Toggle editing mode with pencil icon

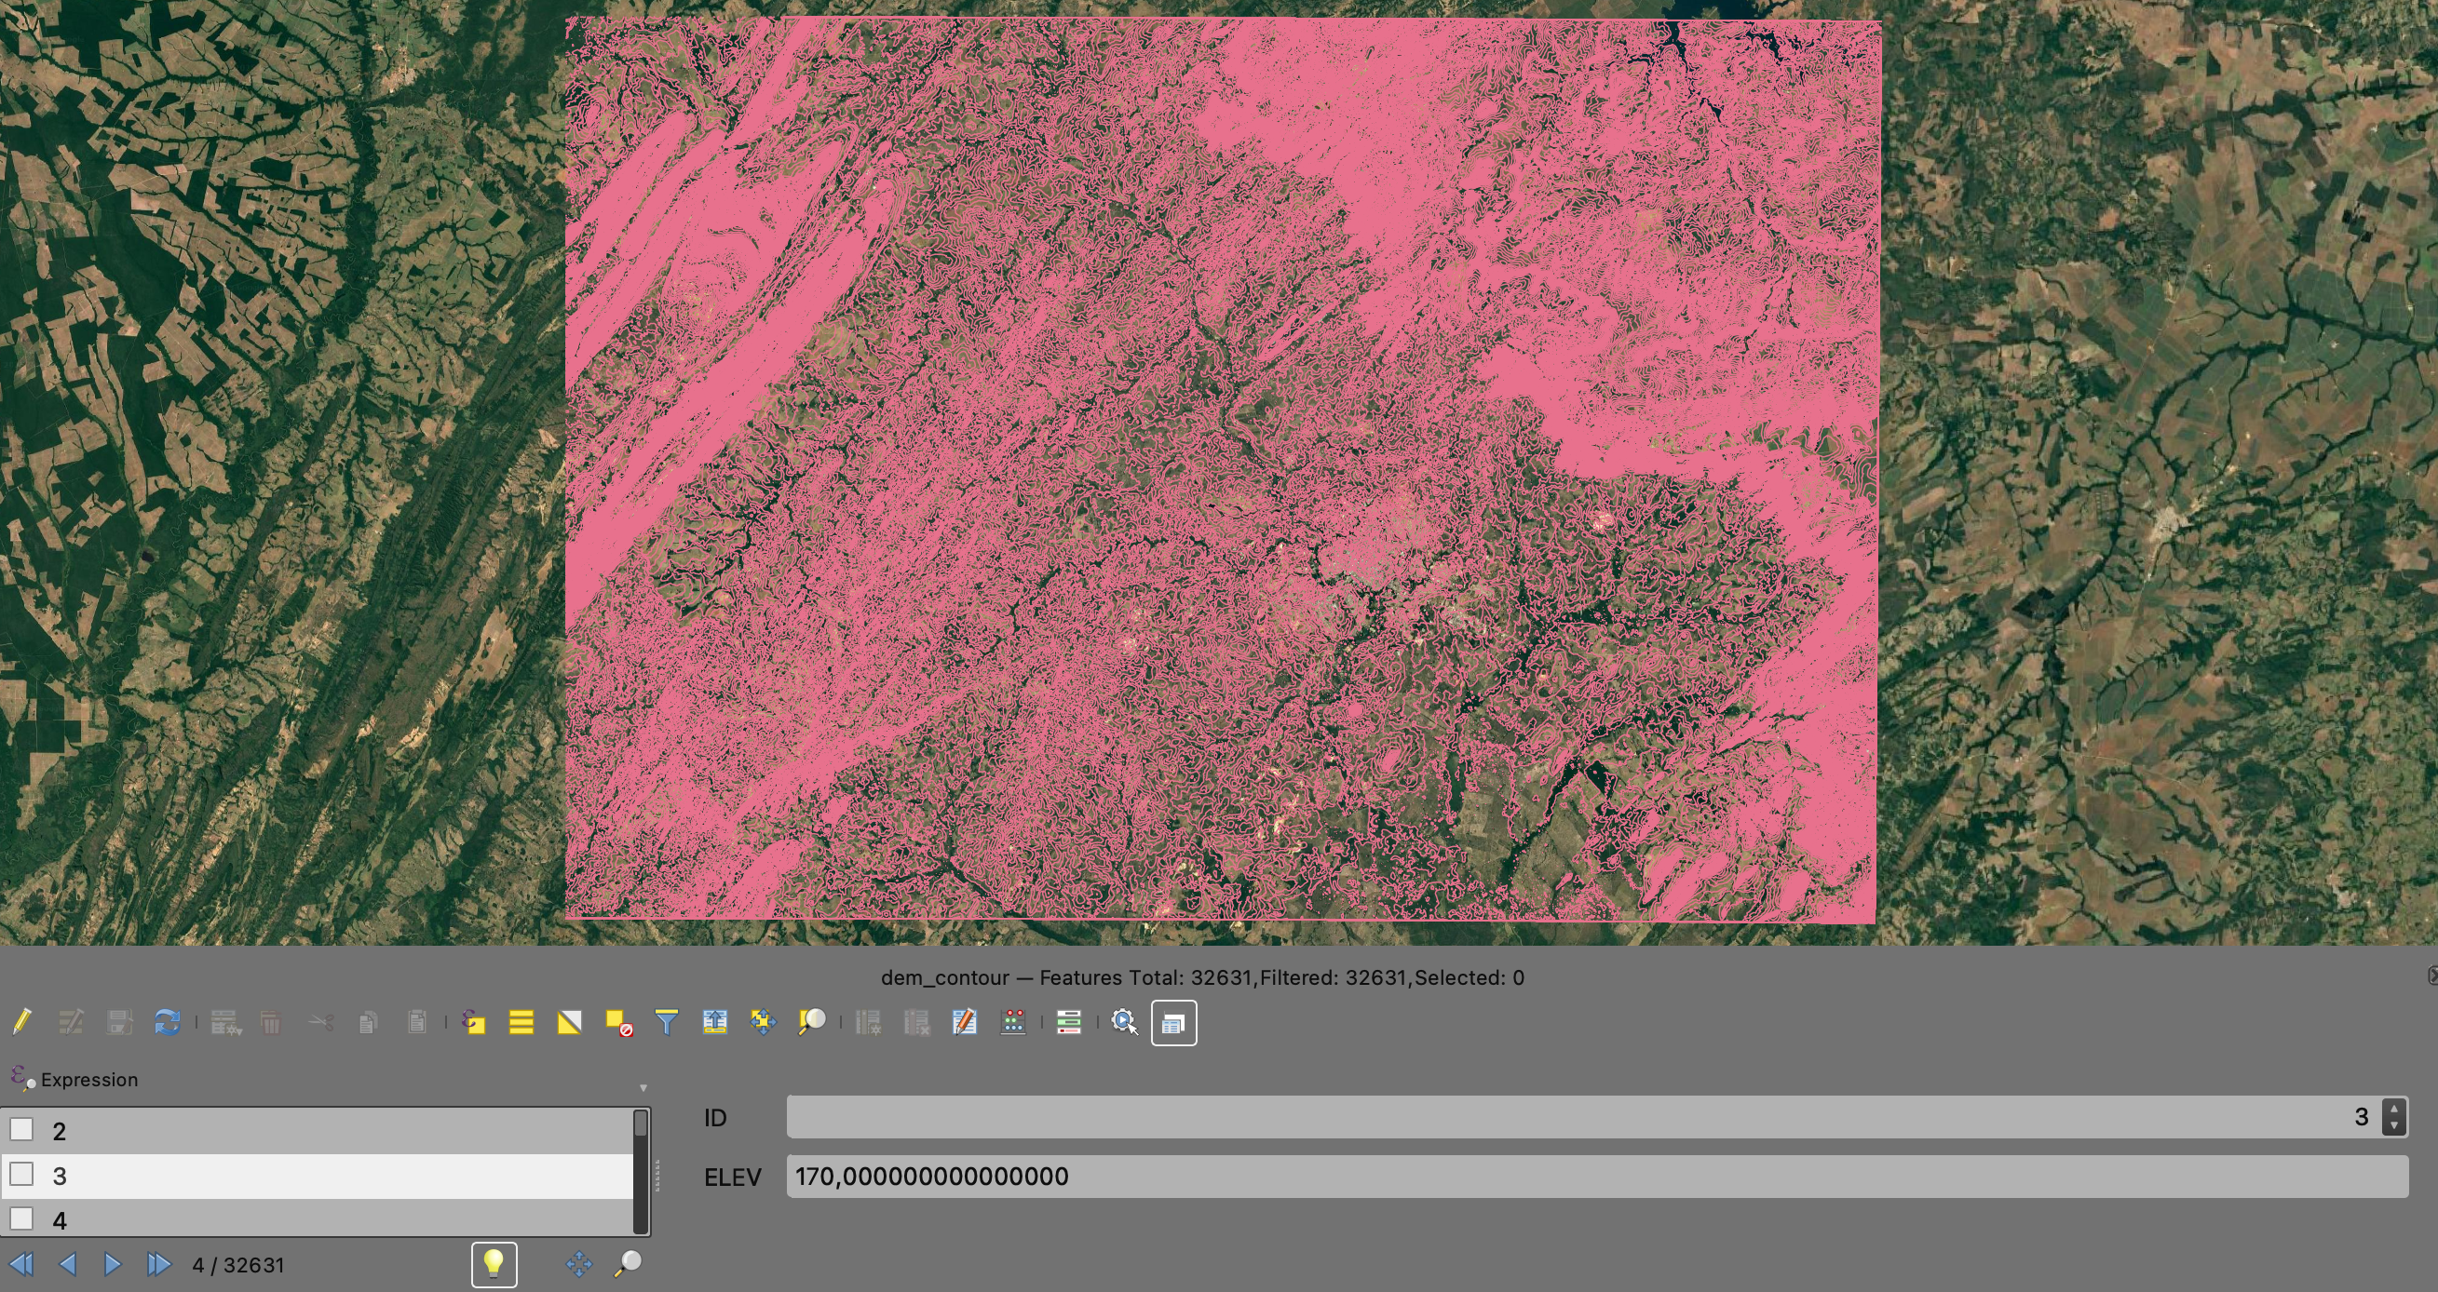pos(21,1022)
